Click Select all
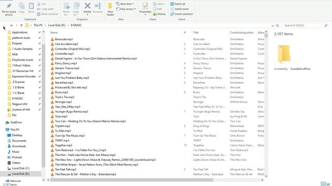 click(x=177, y=4)
